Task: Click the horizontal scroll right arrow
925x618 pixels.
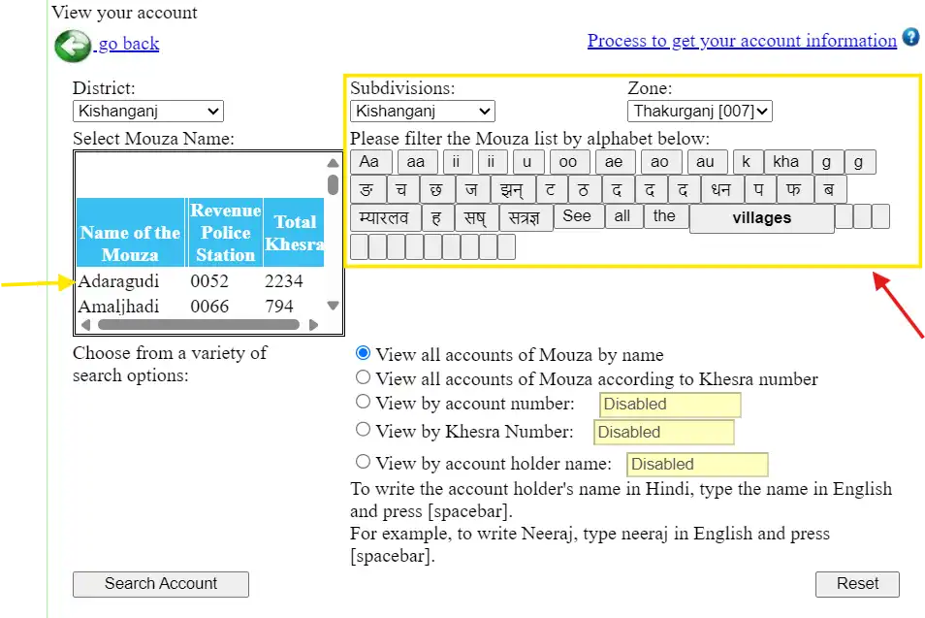Action: click(x=313, y=325)
